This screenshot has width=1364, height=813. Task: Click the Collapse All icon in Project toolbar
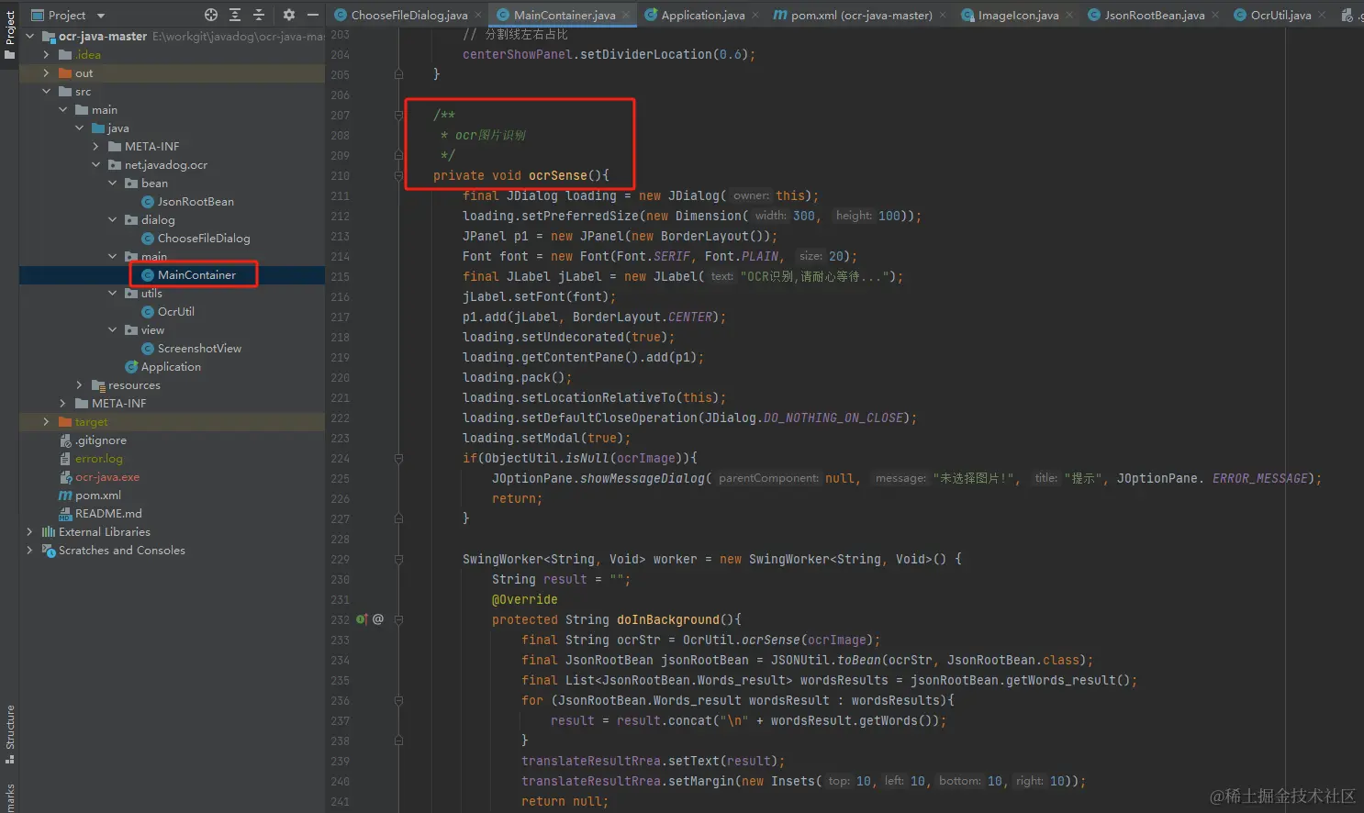[258, 15]
